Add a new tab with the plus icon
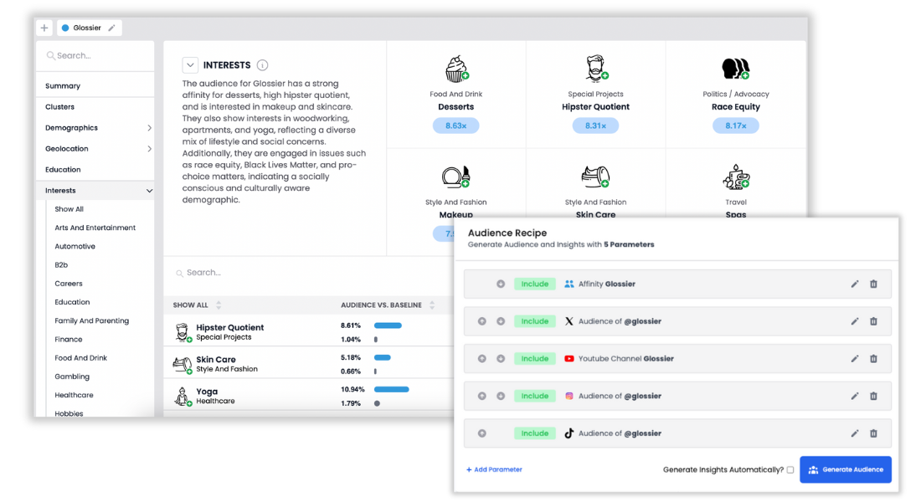The image size is (921, 502). pyautogui.click(x=44, y=28)
